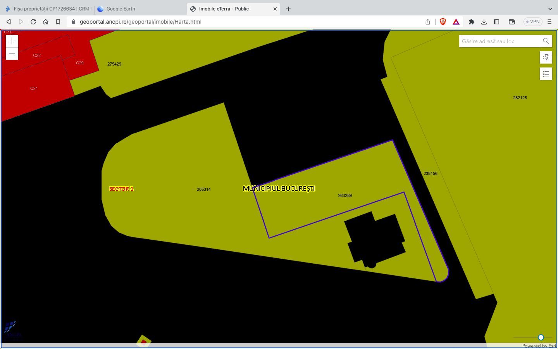Expand the tab search chevron
The height and width of the screenshot is (349, 558).
[550, 9]
